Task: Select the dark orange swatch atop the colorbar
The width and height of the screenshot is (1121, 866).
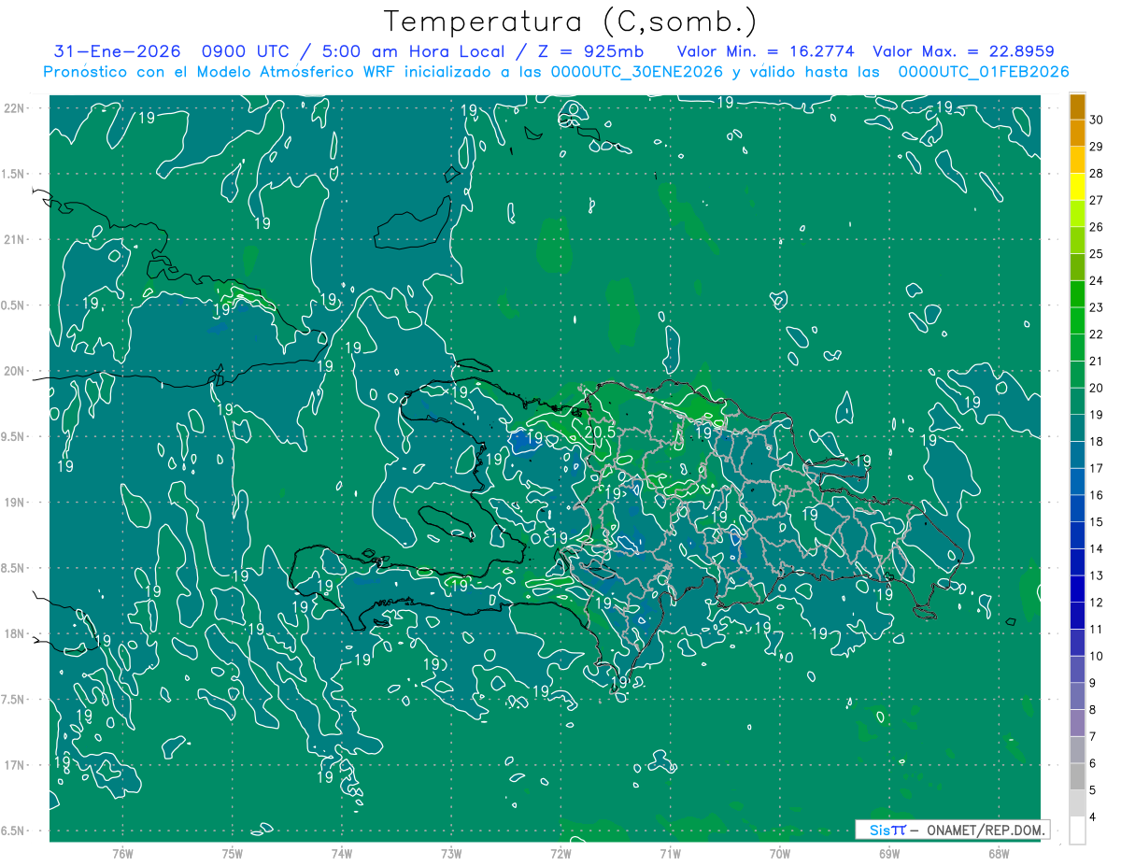Action: [1077, 106]
